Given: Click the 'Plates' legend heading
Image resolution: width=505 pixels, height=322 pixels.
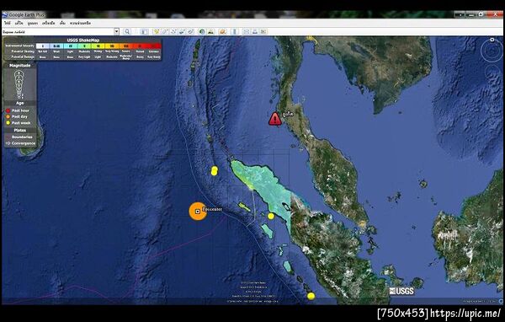Looking at the screenshot, I should (x=20, y=131).
